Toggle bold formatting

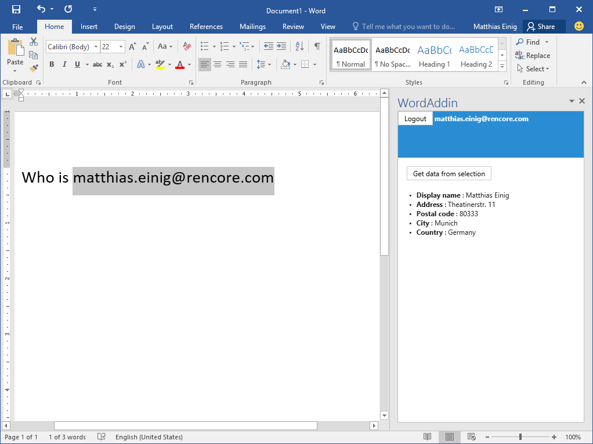tap(52, 64)
